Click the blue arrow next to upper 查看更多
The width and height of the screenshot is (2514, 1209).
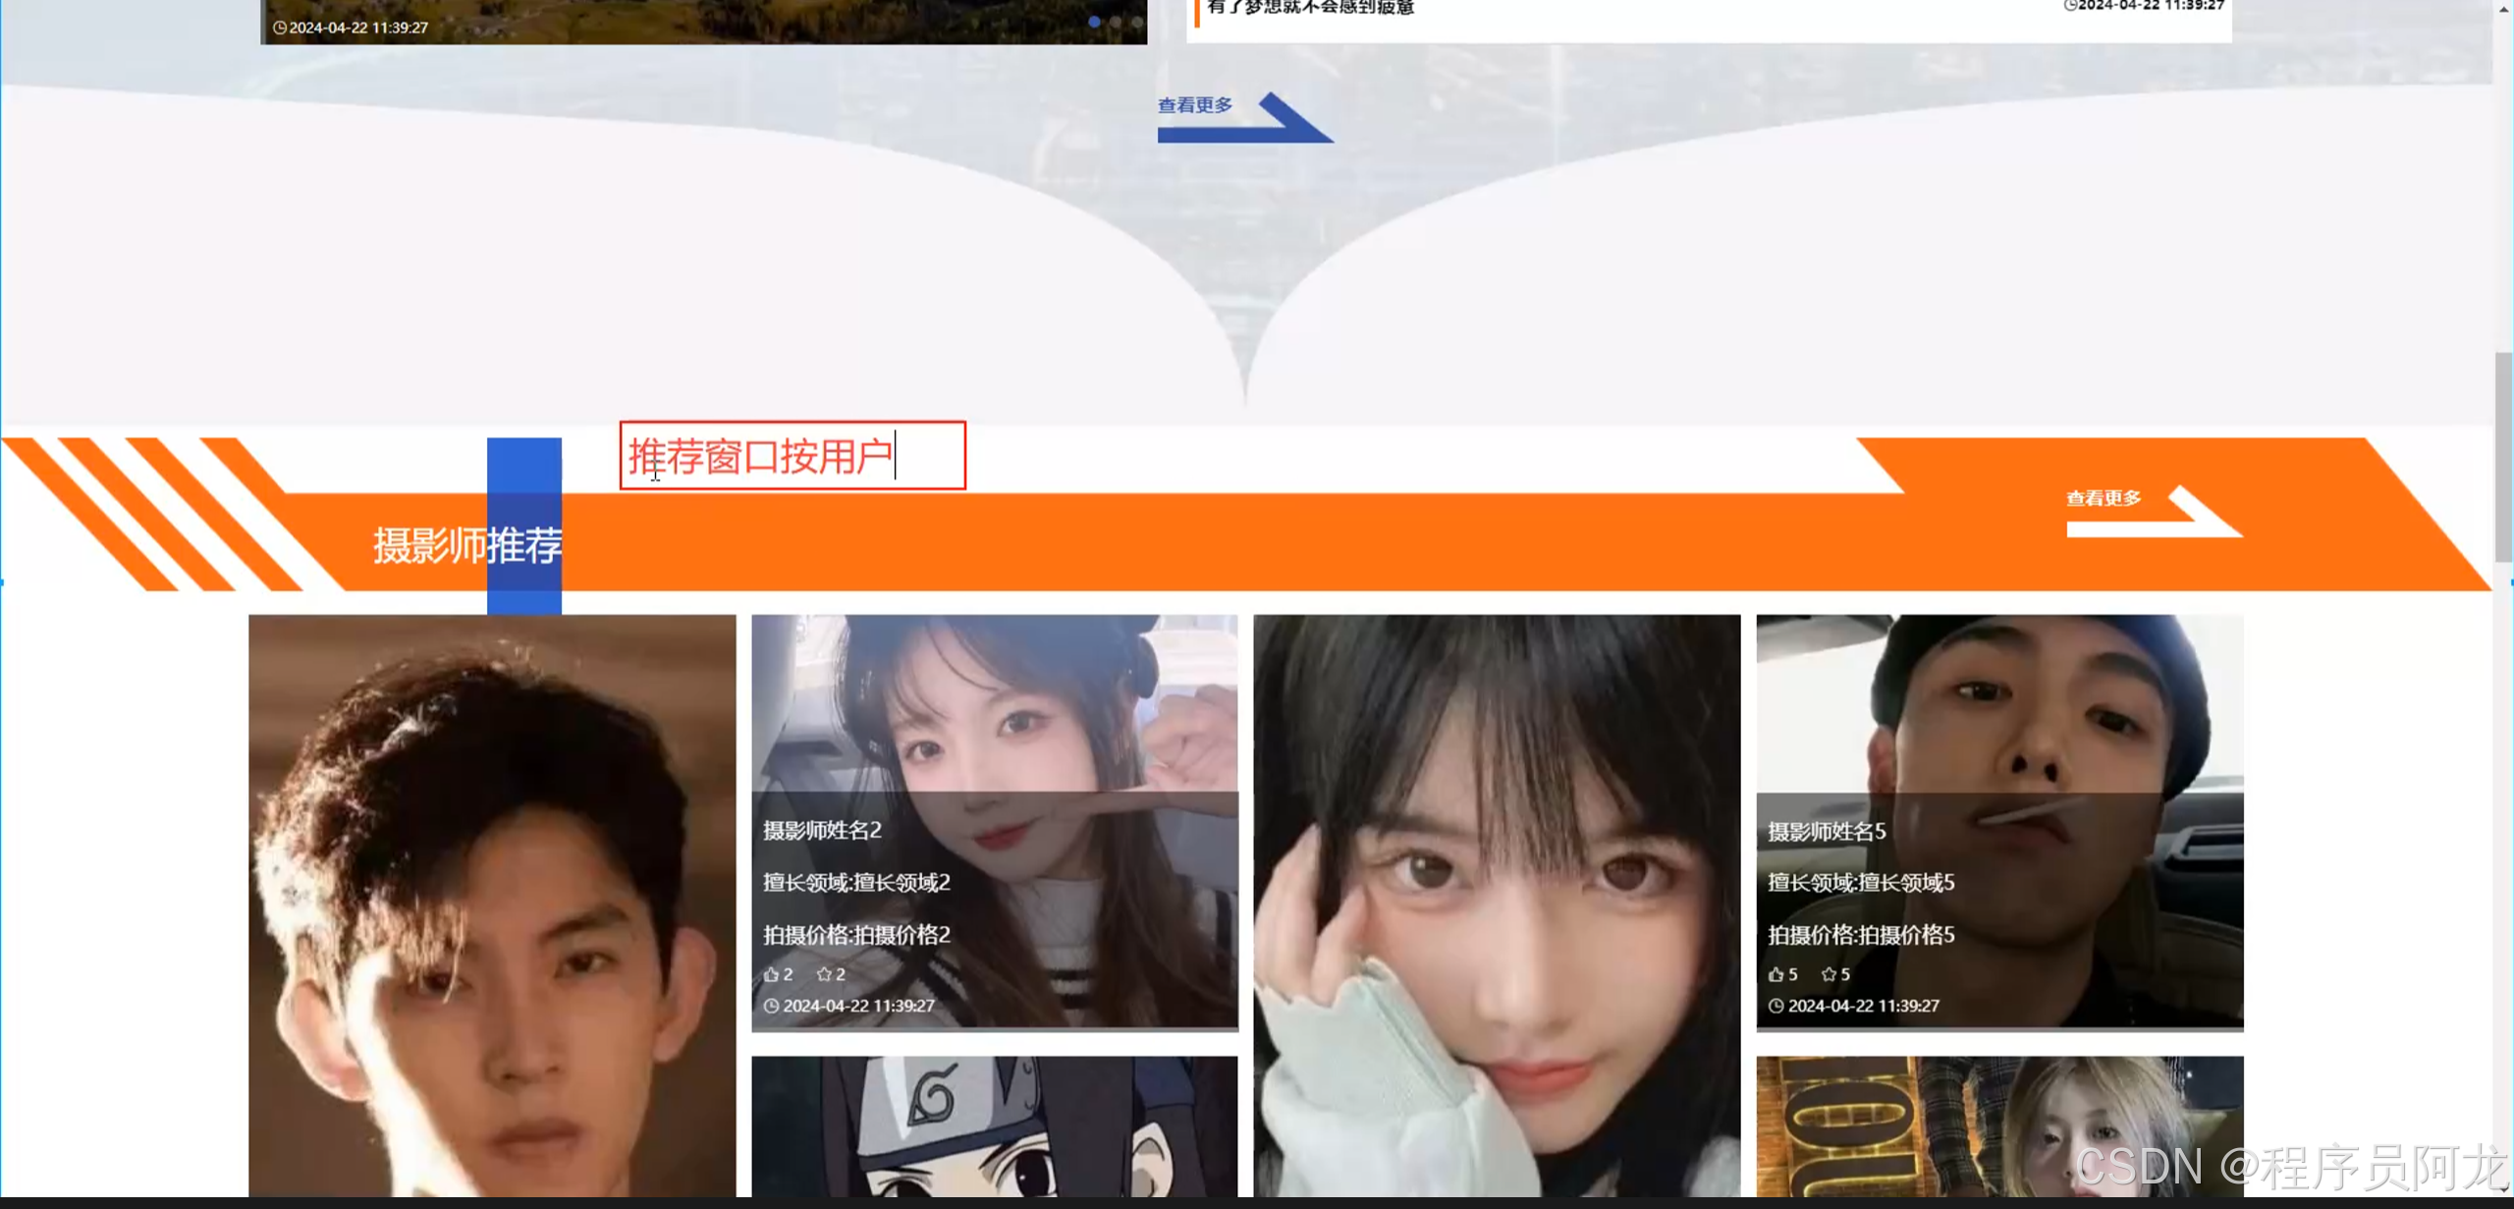tap(1291, 120)
